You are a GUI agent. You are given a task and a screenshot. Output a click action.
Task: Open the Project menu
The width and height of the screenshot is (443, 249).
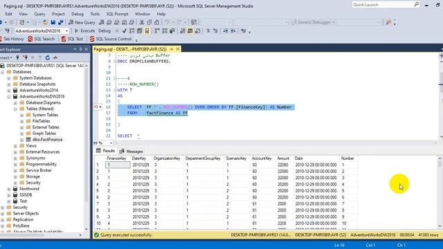tap(58, 14)
